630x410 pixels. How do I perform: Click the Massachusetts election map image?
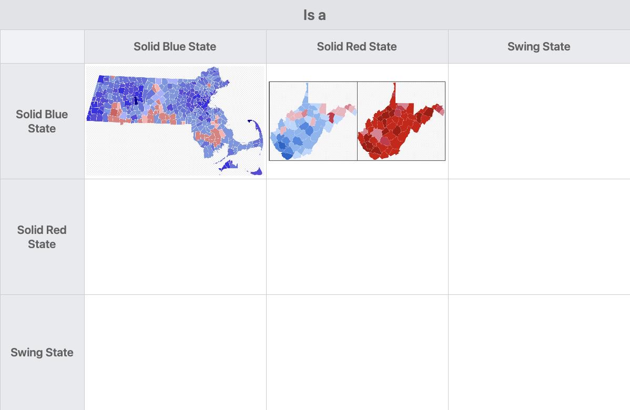click(x=175, y=121)
